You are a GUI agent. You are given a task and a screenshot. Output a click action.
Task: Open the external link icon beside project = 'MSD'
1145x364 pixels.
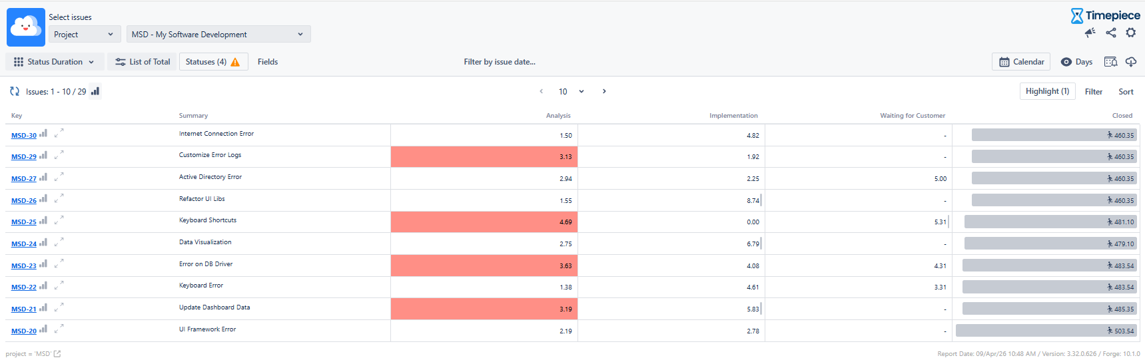57,354
